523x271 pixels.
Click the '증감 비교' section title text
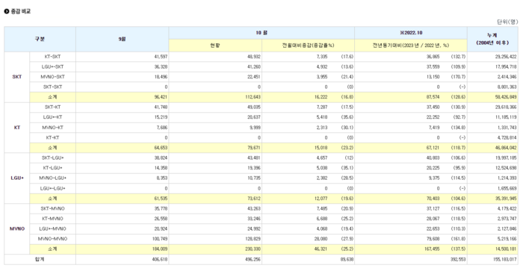tap(21, 11)
